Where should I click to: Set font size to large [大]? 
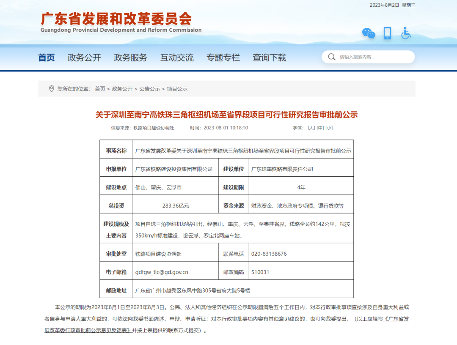311,128
